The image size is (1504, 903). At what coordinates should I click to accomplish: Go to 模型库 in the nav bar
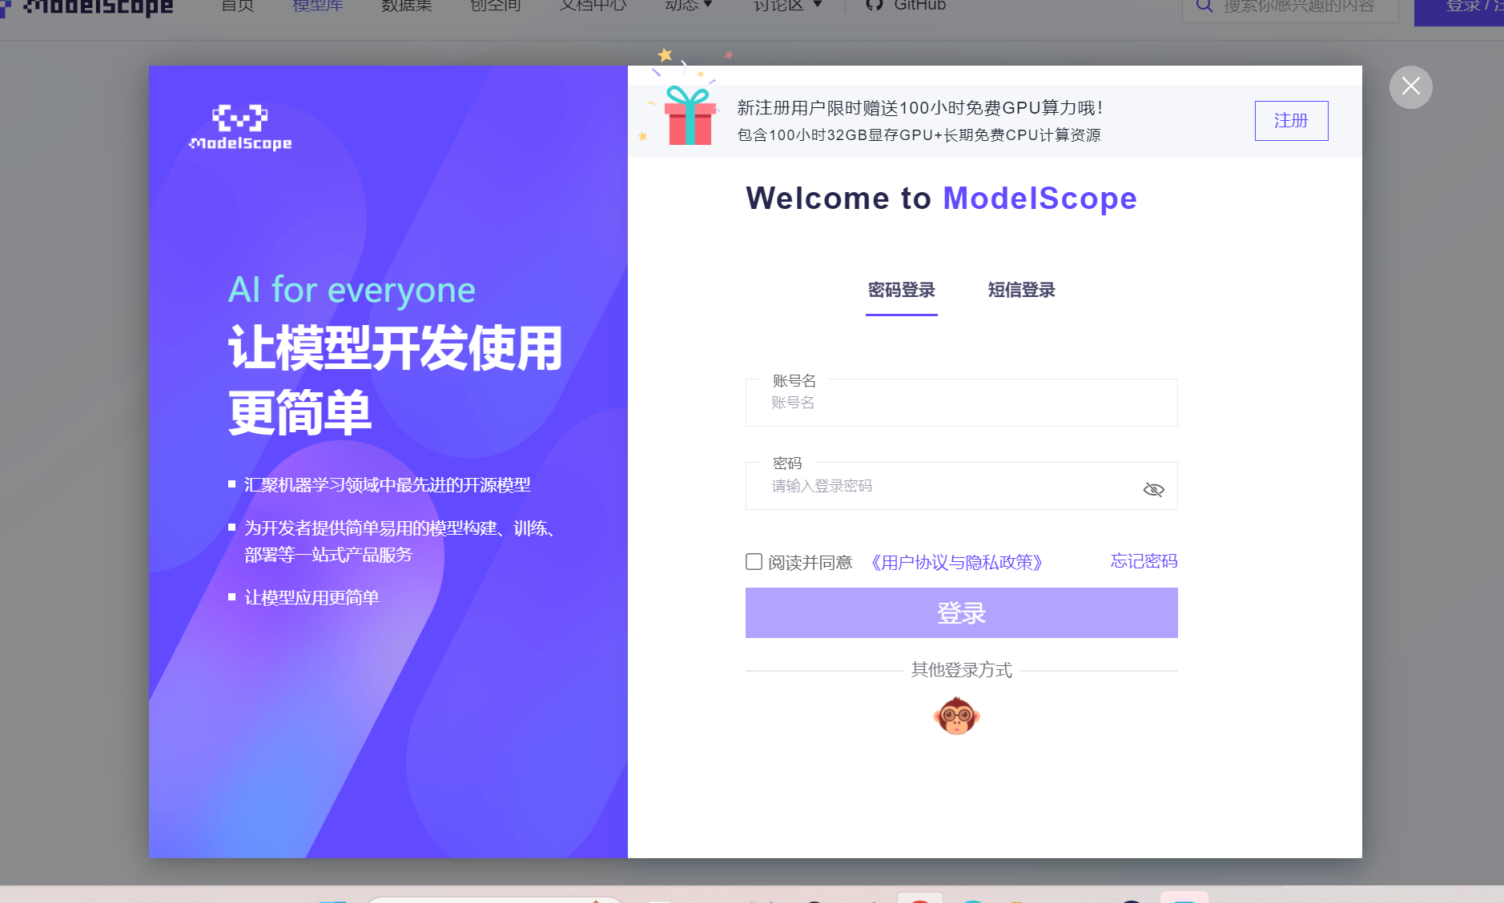(317, 6)
